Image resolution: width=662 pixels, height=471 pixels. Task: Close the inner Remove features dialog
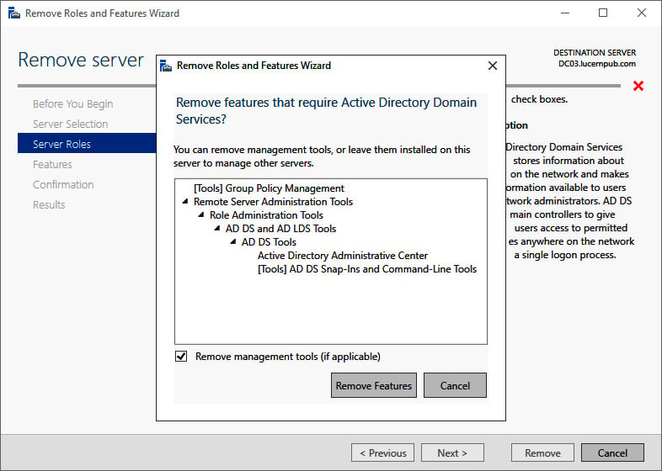492,66
